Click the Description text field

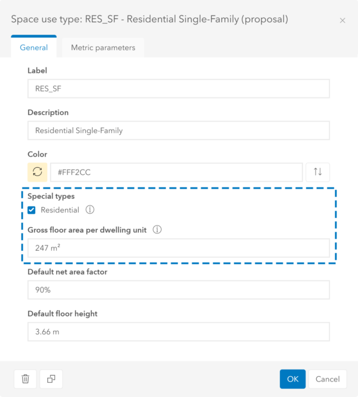click(178, 131)
